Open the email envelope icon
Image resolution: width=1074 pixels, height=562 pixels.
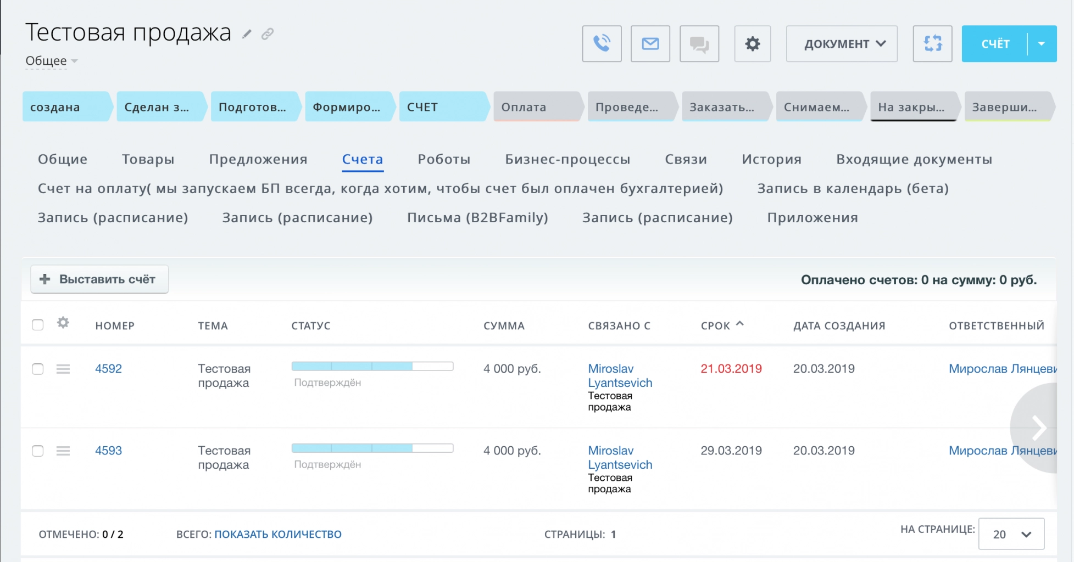point(650,44)
